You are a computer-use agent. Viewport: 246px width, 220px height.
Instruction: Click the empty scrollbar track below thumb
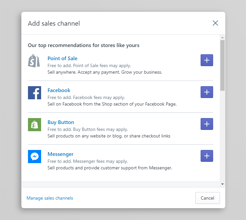(223, 138)
